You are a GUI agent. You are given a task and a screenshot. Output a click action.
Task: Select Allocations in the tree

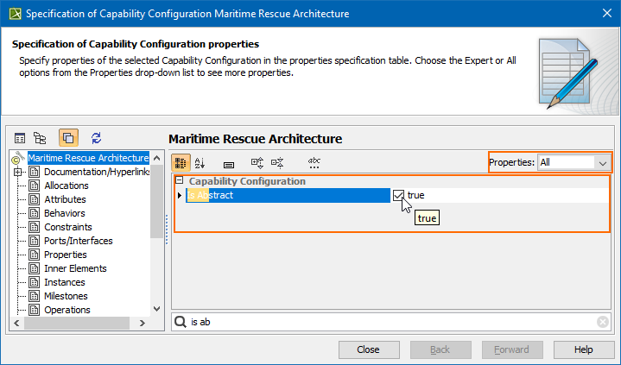[67, 186]
